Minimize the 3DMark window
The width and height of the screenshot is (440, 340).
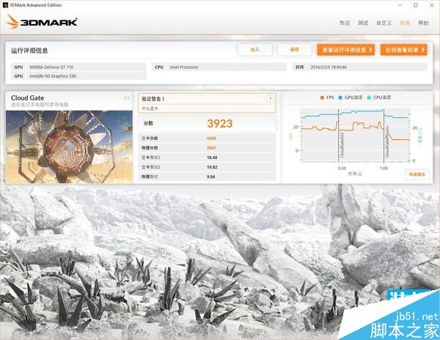400,5
